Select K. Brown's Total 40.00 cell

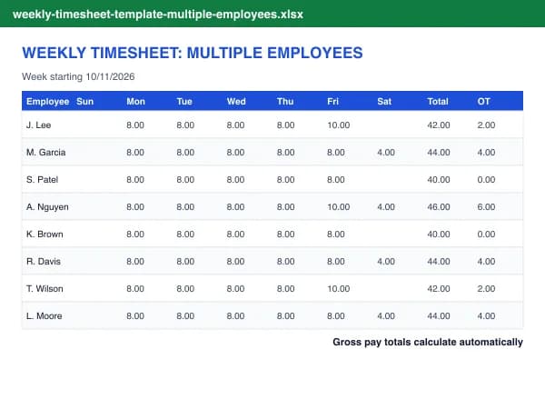[439, 234]
